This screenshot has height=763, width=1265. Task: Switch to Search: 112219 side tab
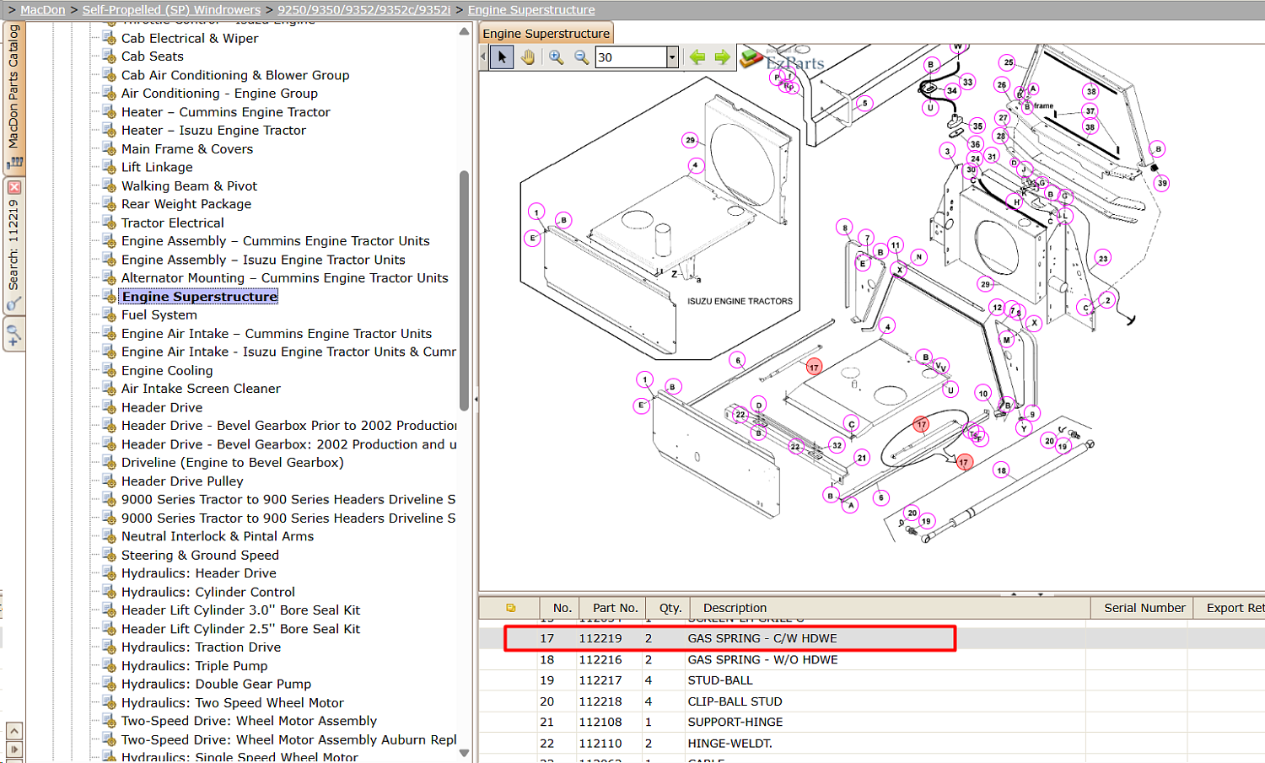click(13, 245)
